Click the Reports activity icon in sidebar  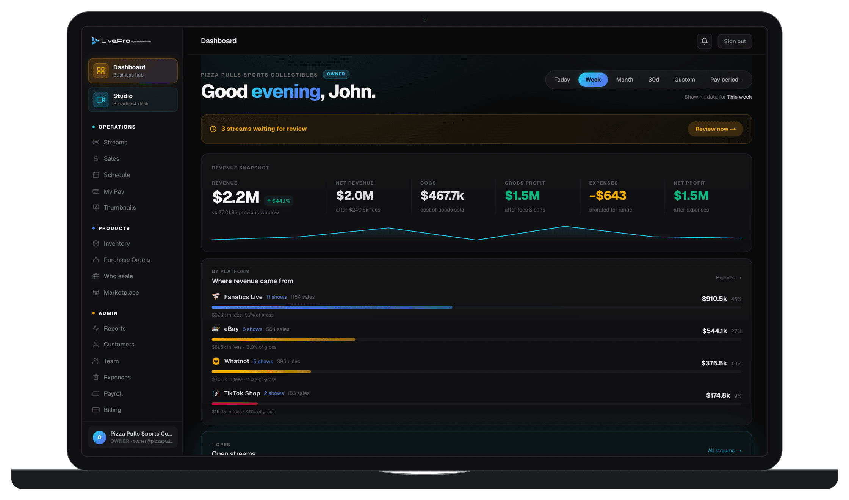tap(96, 328)
